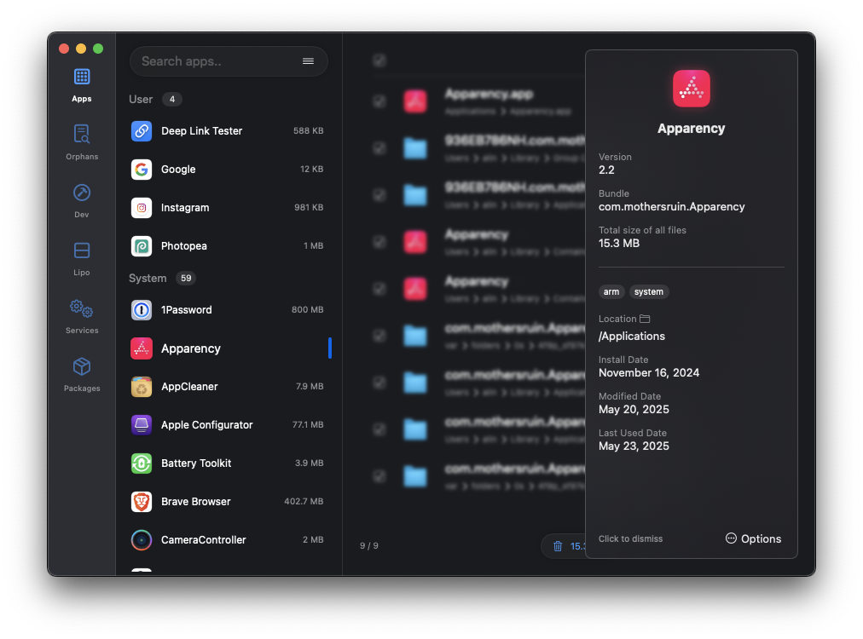Click the System section header
This screenshot has height=639, width=863.
coord(148,279)
